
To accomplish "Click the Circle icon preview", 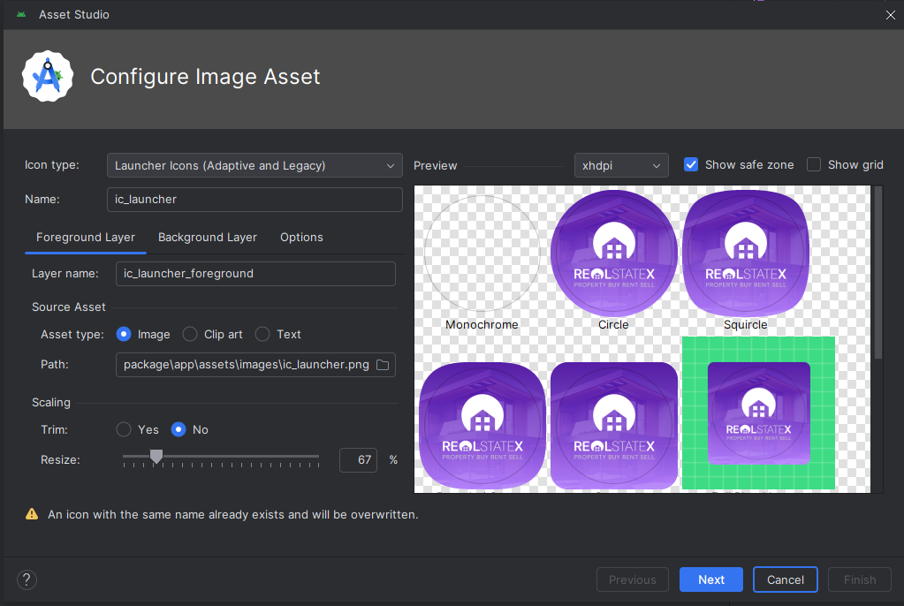I will tap(613, 254).
